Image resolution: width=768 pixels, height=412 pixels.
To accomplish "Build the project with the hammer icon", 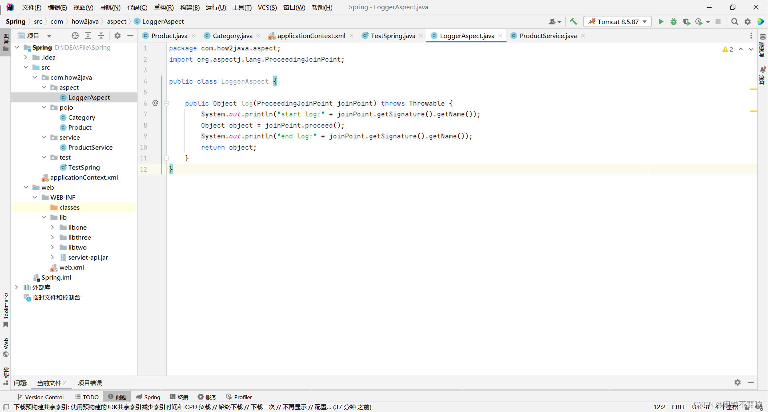I will point(573,21).
